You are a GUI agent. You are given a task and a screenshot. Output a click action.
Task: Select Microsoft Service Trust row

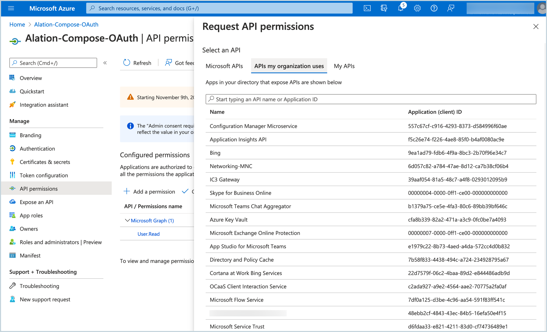point(371,326)
